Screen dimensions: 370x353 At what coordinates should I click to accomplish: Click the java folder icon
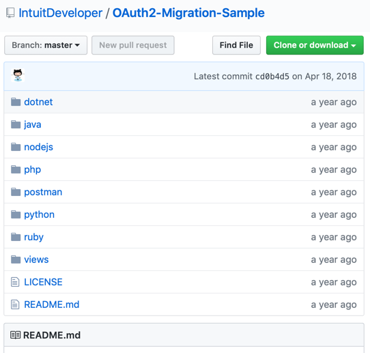[16, 124]
